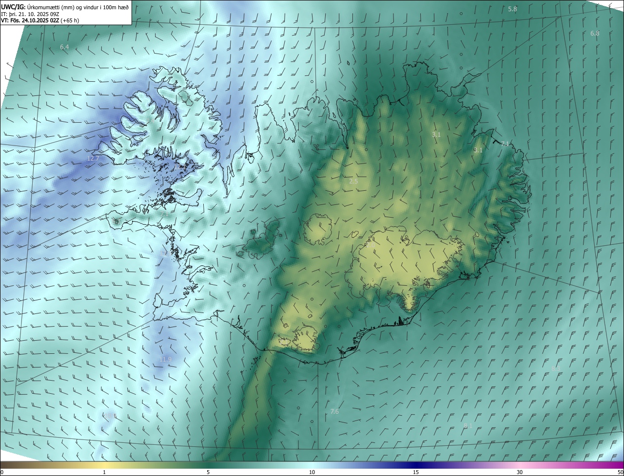Click the 11.9 value off the southwest coast
This screenshot has width=624, height=476.
click(165, 360)
